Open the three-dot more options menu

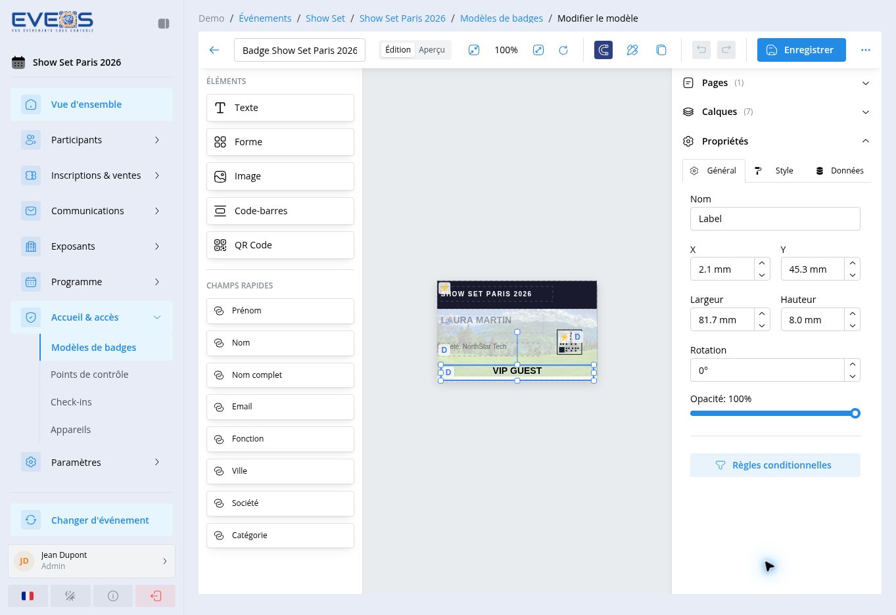coord(866,50)
